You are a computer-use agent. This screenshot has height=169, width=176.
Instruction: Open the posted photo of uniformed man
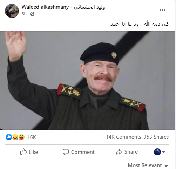coord(87,80)
